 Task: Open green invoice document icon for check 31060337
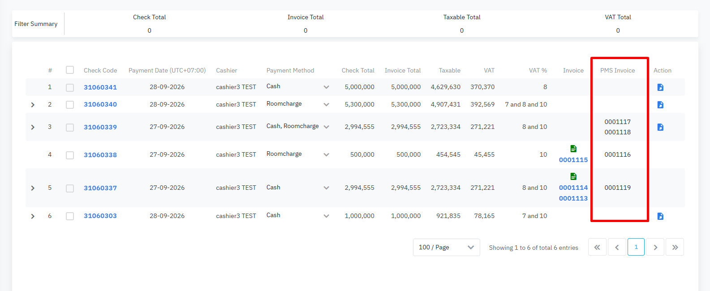coord(573,176)
